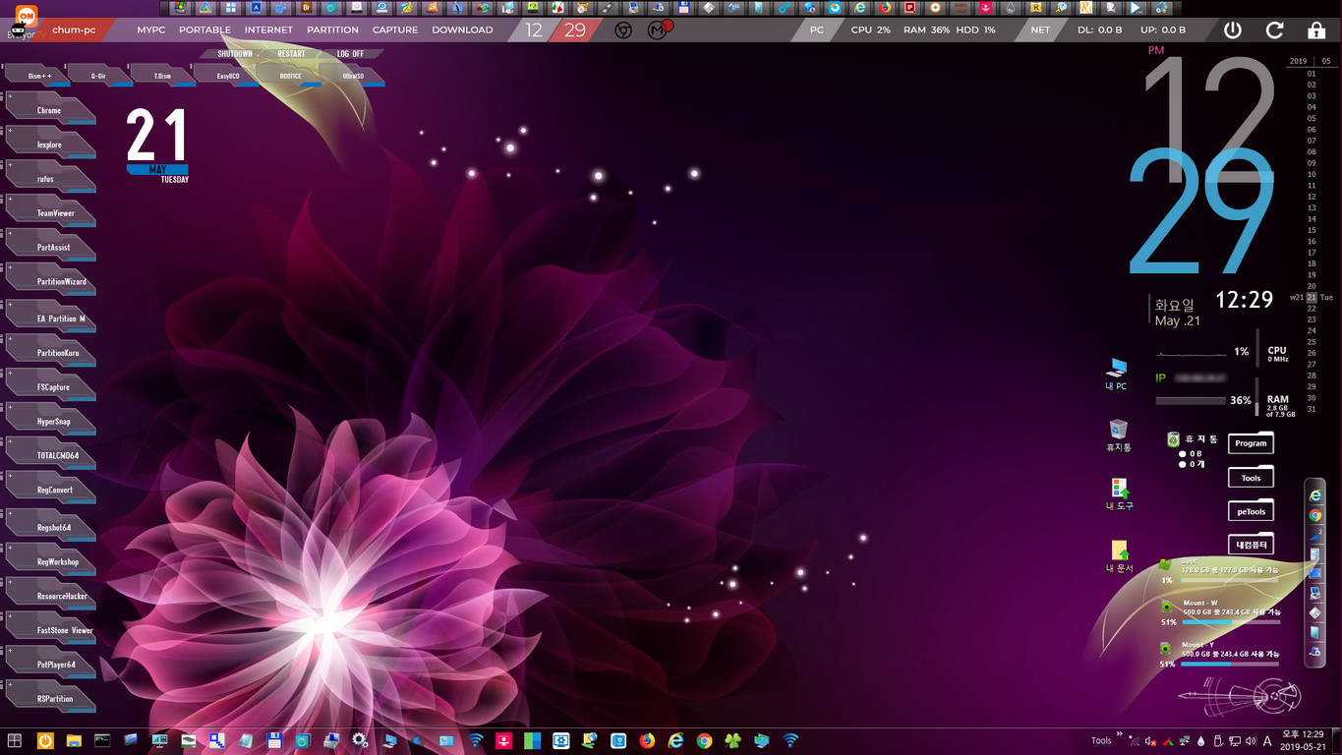Open Firefox icon in the top icon strip
Viewport: 1342px width, 755px height.
885,7
